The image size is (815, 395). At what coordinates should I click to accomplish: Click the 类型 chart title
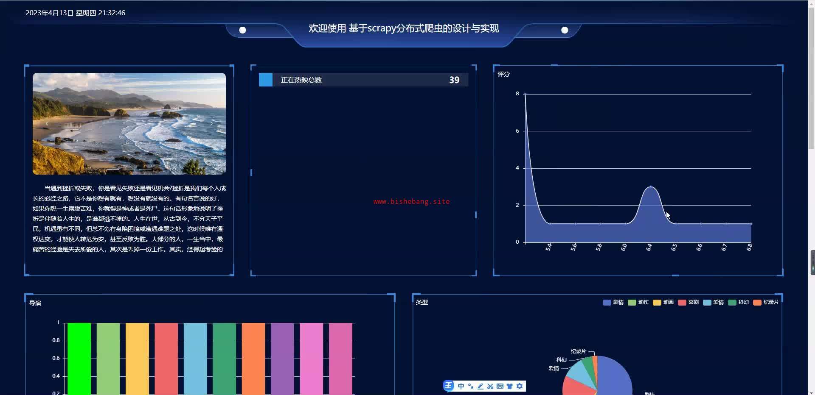tap(422, 302)
